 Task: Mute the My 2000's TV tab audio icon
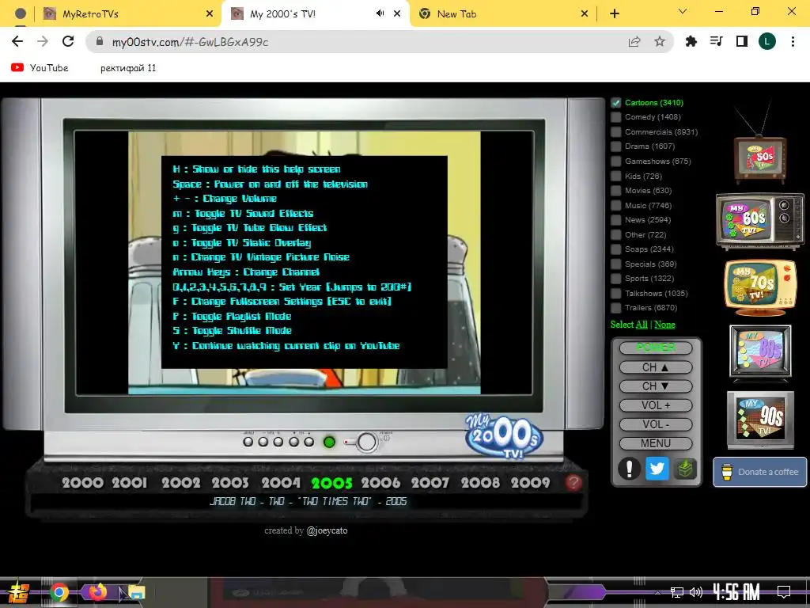point(380,13)
